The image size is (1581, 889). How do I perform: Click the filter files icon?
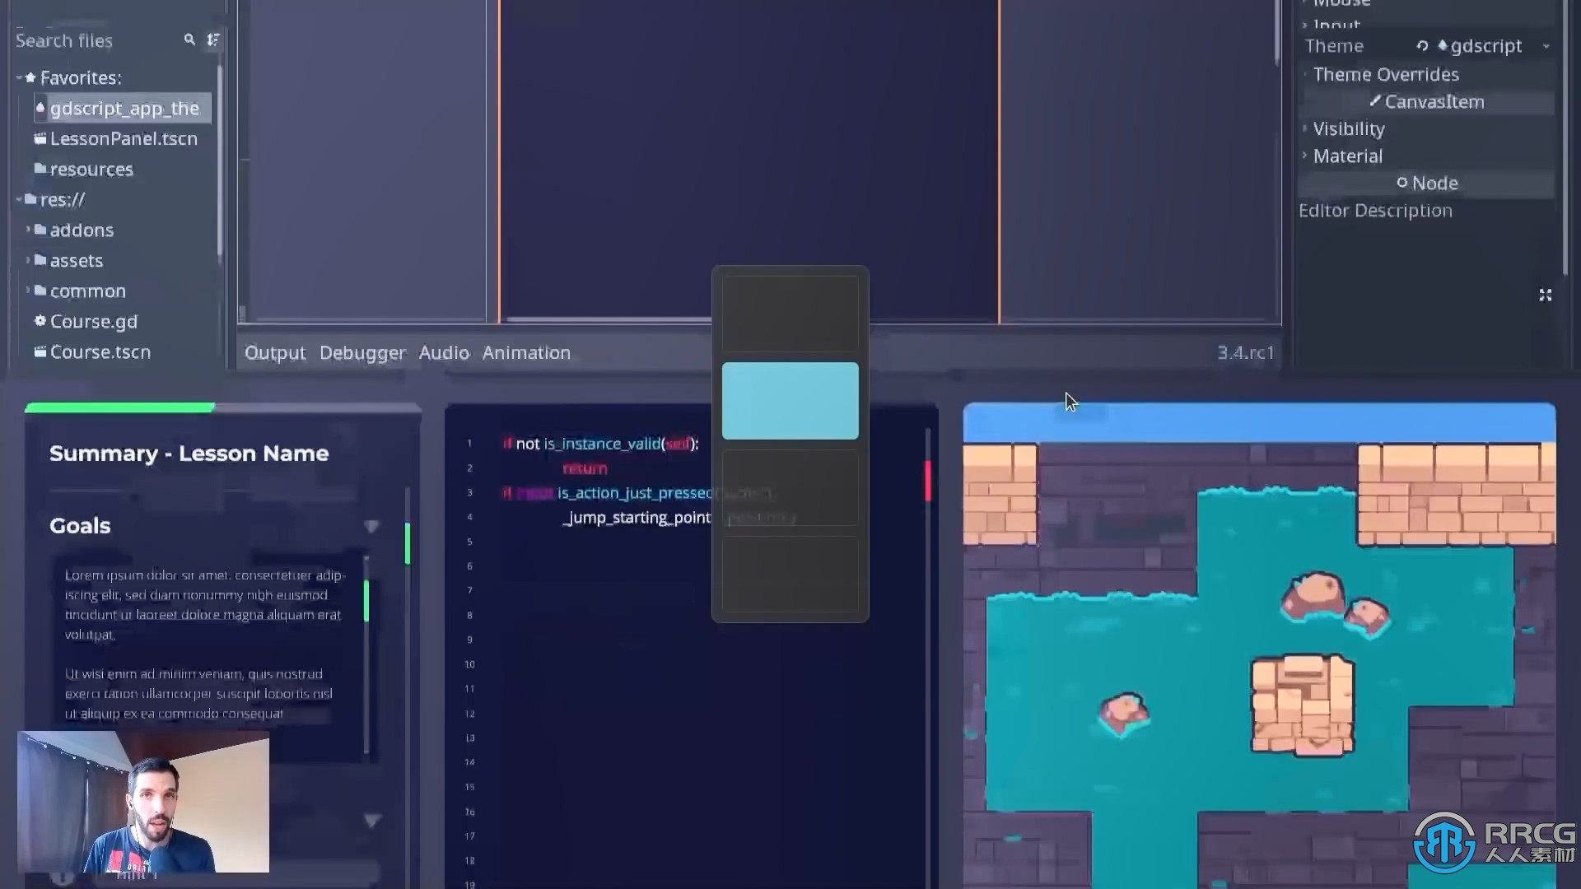click(x=212, y=40)
